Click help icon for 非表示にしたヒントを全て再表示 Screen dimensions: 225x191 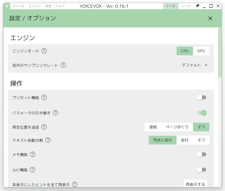tap(75, 185)
